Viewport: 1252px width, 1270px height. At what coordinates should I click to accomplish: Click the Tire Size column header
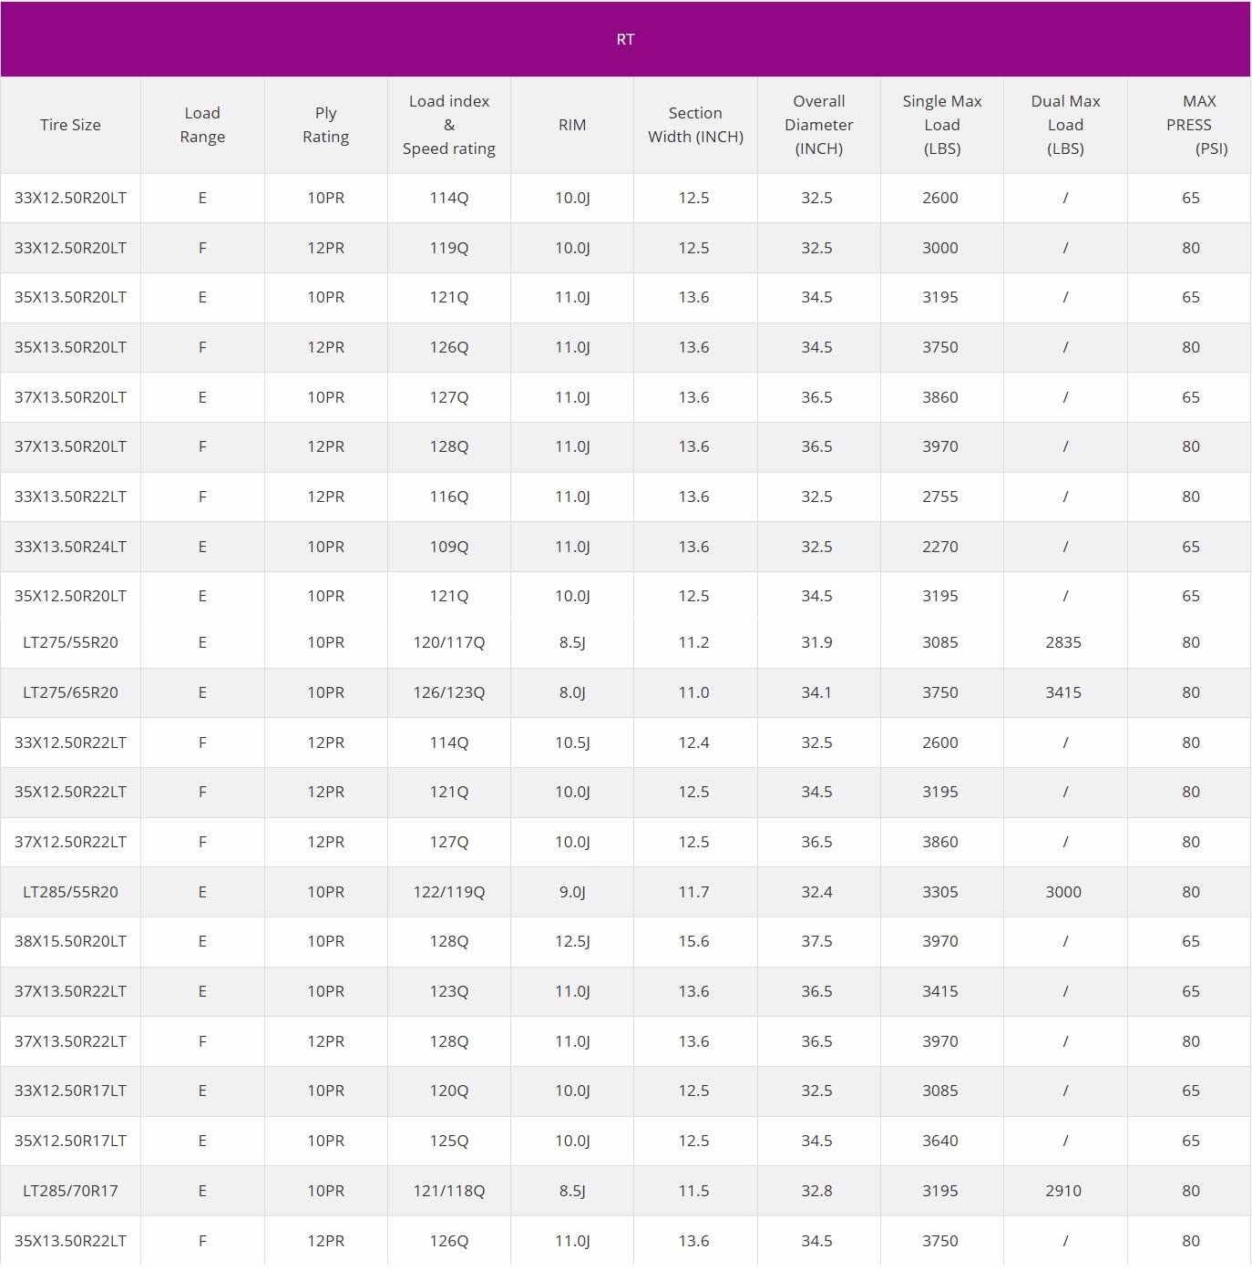[x=70, y=125]
